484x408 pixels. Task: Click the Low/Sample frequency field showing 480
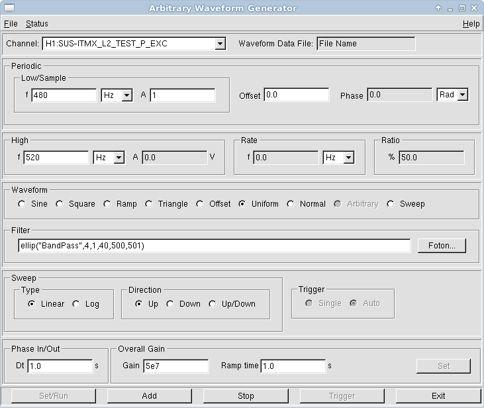(64, 95)
